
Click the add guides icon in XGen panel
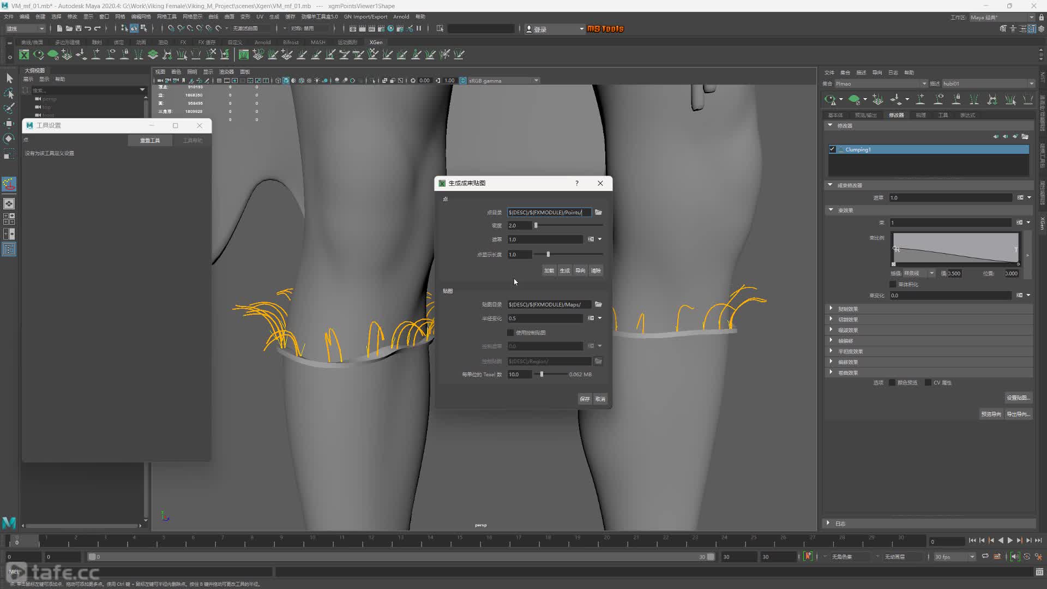tap(920, 99)
